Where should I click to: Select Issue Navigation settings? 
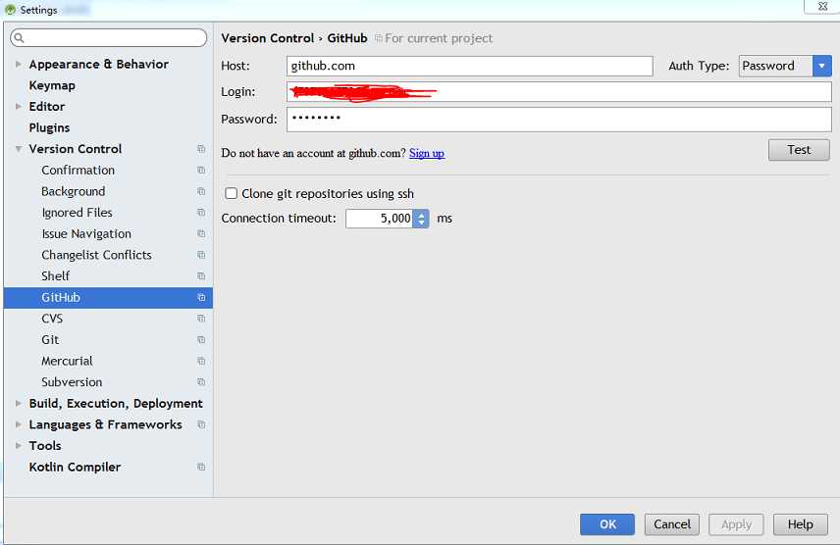pos(86,234)
